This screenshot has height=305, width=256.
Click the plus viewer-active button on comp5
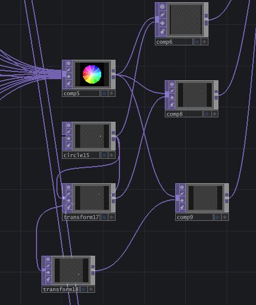click(112, 94)
